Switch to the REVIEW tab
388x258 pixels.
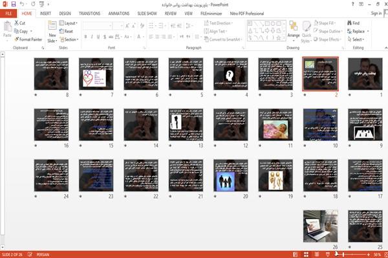click(x=171, y=14)
